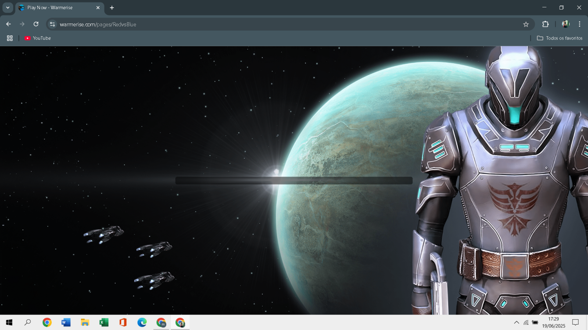Launch Google Chrome from the taskbar
Screen dimensions: 588x330
pyautogui.click(x=47, y=322)
